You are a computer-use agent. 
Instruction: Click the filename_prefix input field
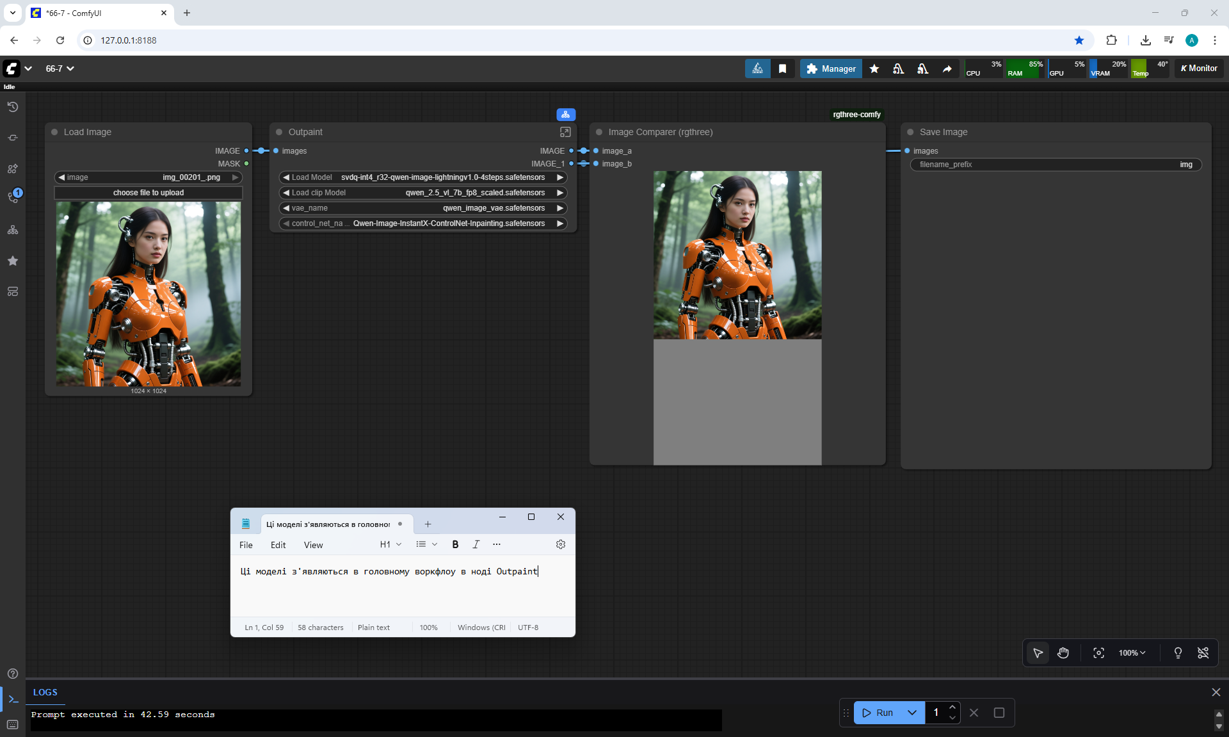(1056, 165)
